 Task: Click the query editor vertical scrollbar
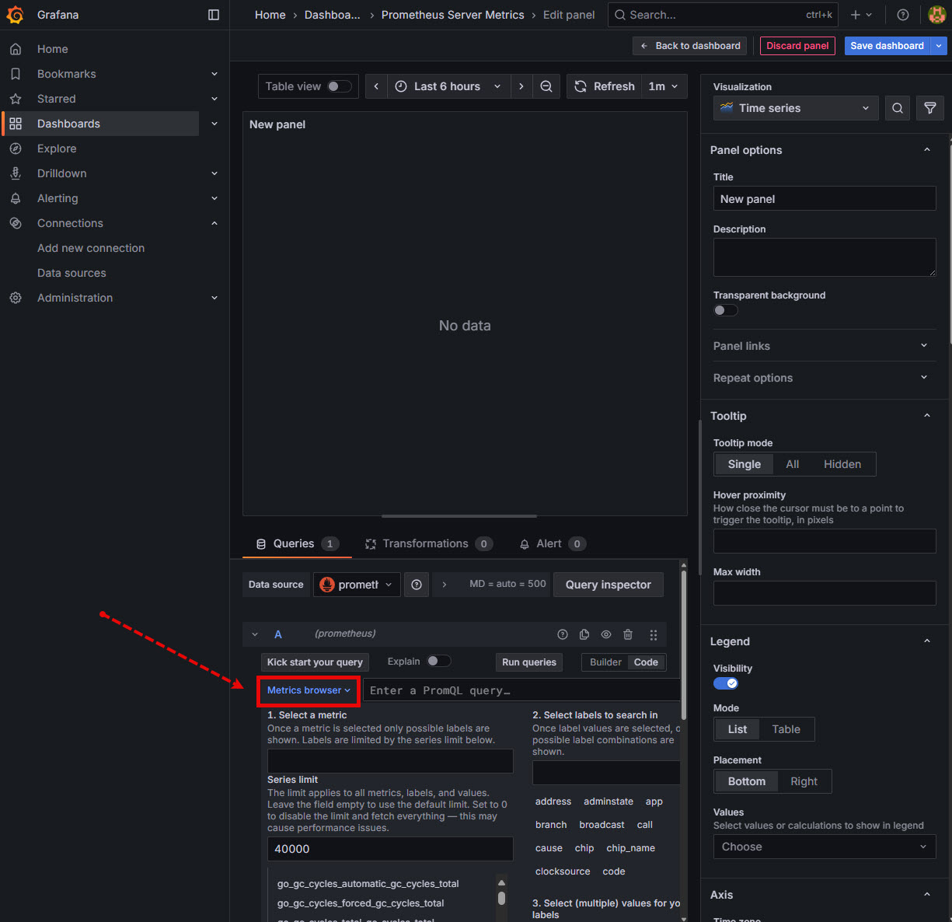(x=684, y=645)
